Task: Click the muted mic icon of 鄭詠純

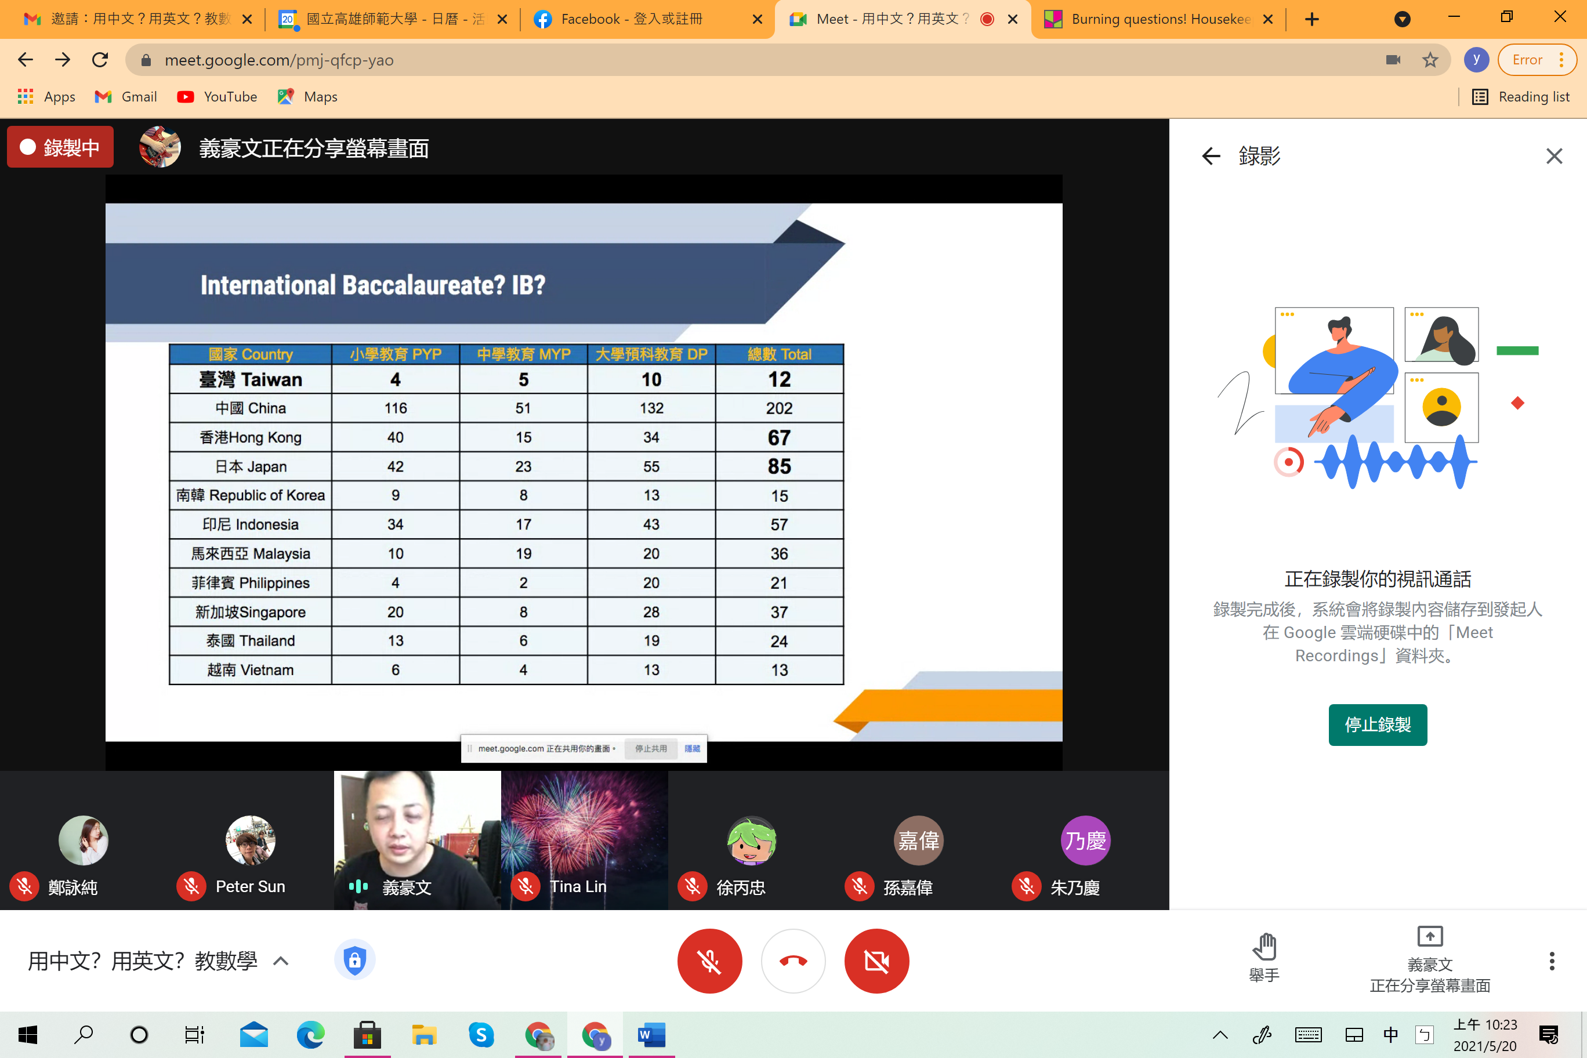Action: click(24, 887)
